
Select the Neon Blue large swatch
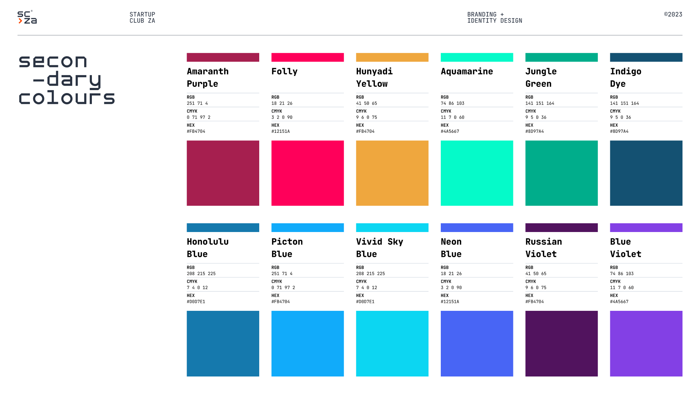(x=477, y=343)
